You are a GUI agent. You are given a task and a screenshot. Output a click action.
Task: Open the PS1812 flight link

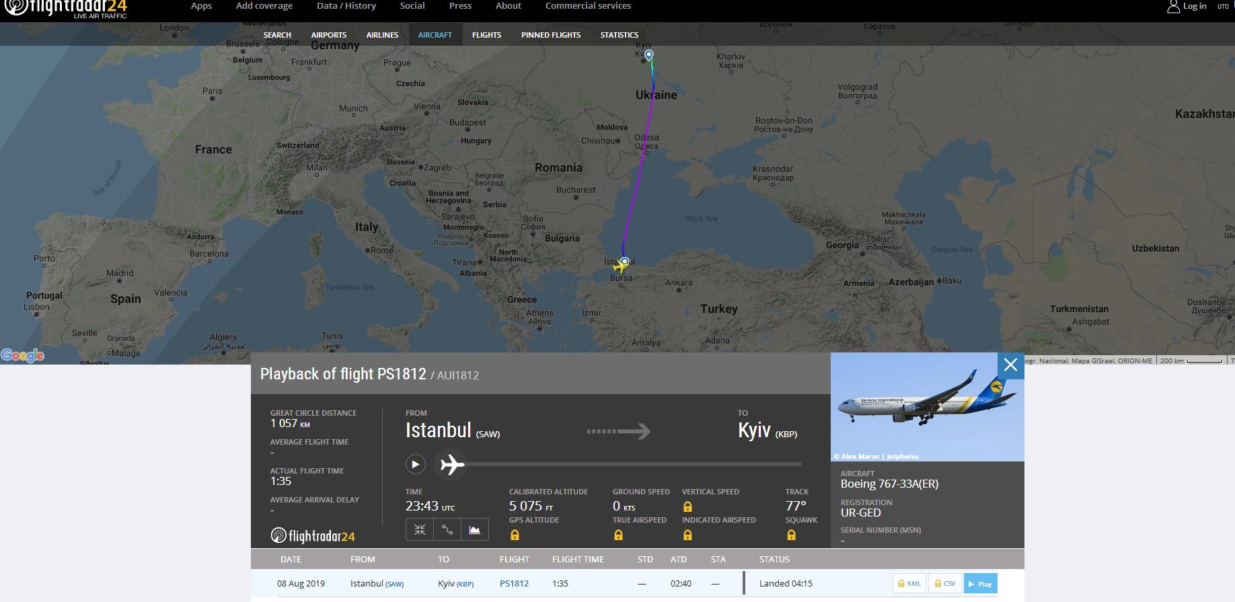[514, 583]
